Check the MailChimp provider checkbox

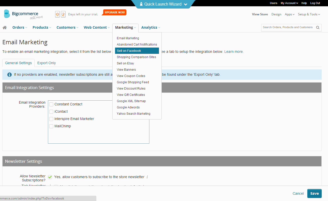51,126
